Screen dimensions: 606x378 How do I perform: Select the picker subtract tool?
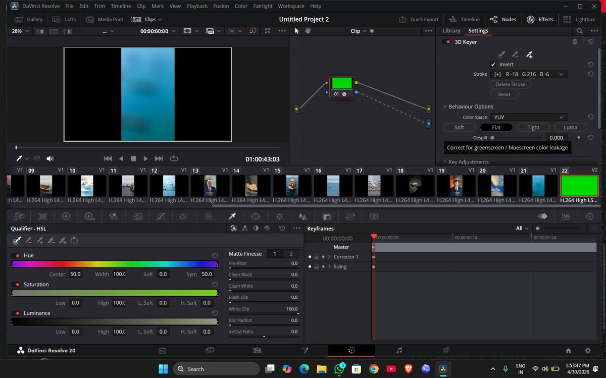tap(29, 241)
